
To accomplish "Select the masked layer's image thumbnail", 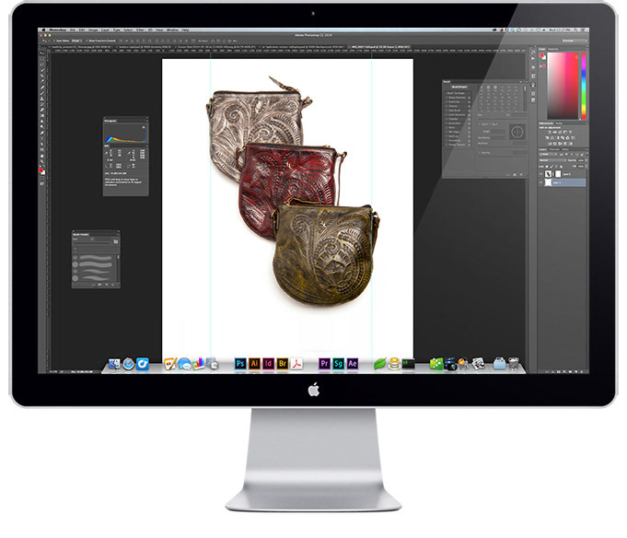I will tap(548, 174).
